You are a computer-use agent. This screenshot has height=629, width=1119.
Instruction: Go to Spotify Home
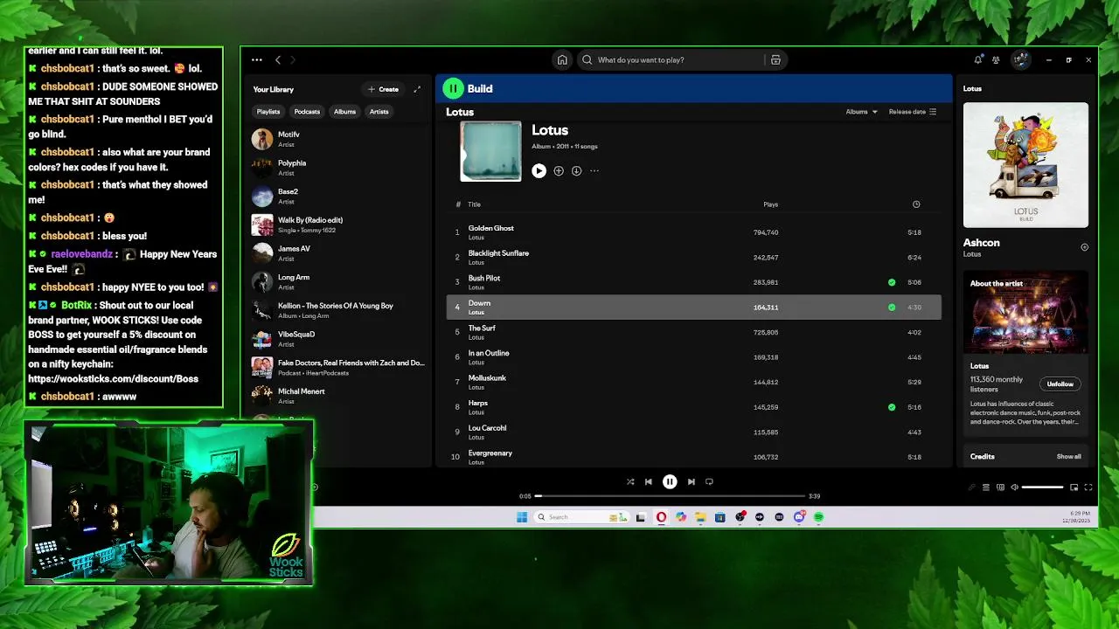click(562, 59)
